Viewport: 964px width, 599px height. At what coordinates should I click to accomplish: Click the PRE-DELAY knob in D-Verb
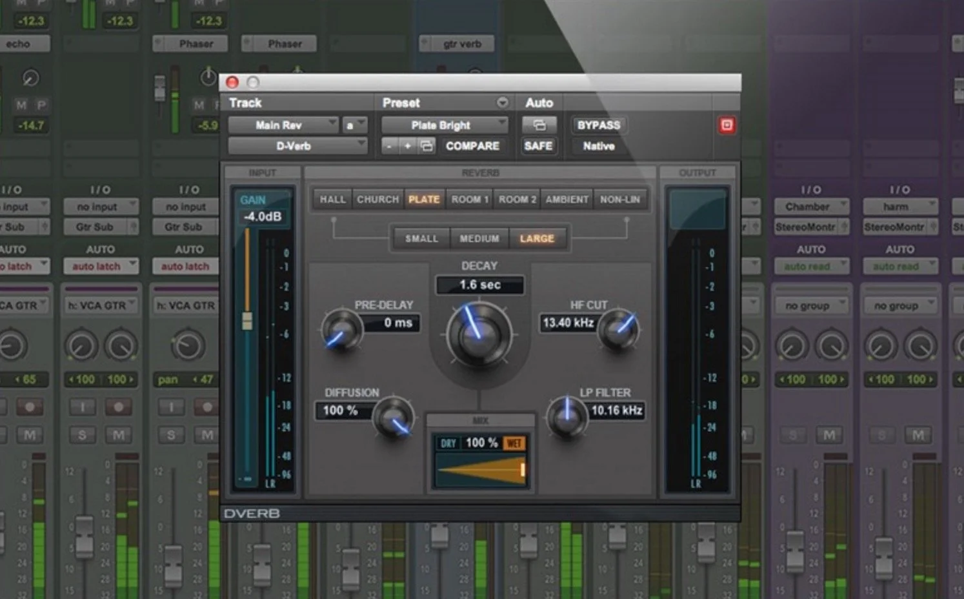click(341, 330)
